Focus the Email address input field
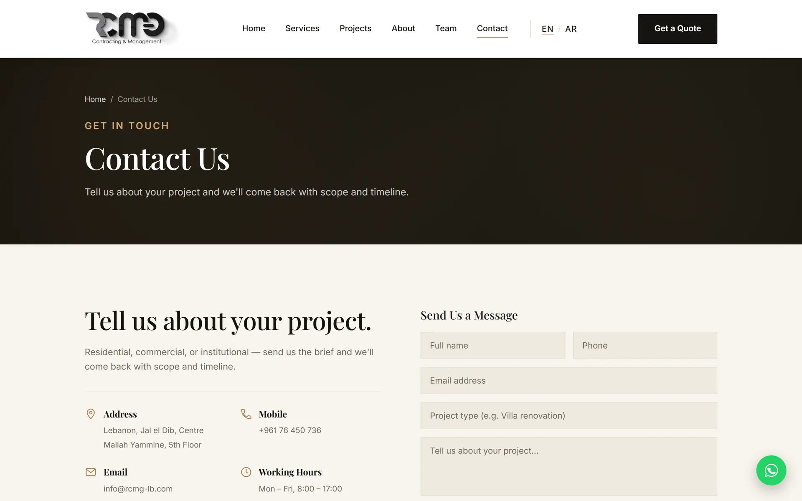 point(569,380)
